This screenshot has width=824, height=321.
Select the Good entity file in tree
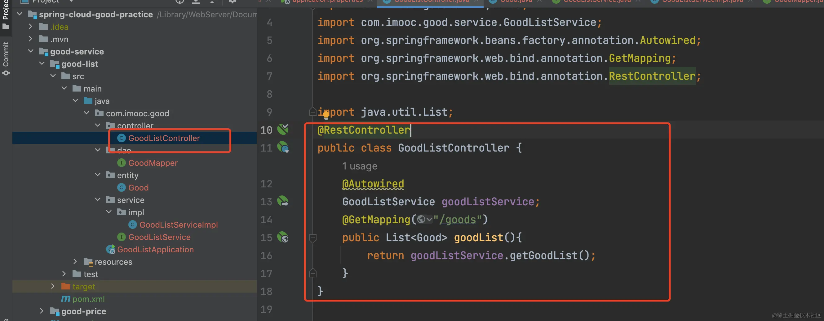click(x=139, y=188)
